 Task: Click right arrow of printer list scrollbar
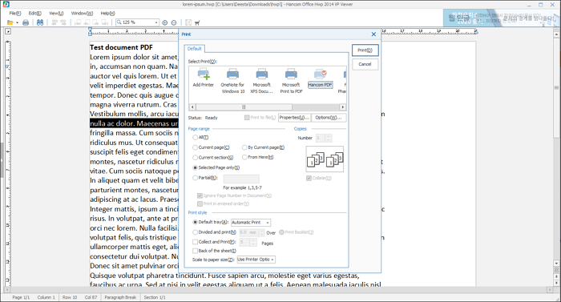tap(343, 107)
